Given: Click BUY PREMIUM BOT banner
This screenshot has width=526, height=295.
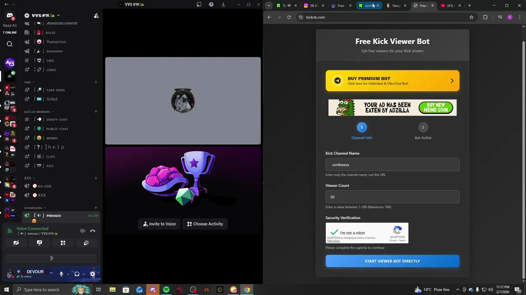Looking at the screenshot, I should tap(392, 81).
